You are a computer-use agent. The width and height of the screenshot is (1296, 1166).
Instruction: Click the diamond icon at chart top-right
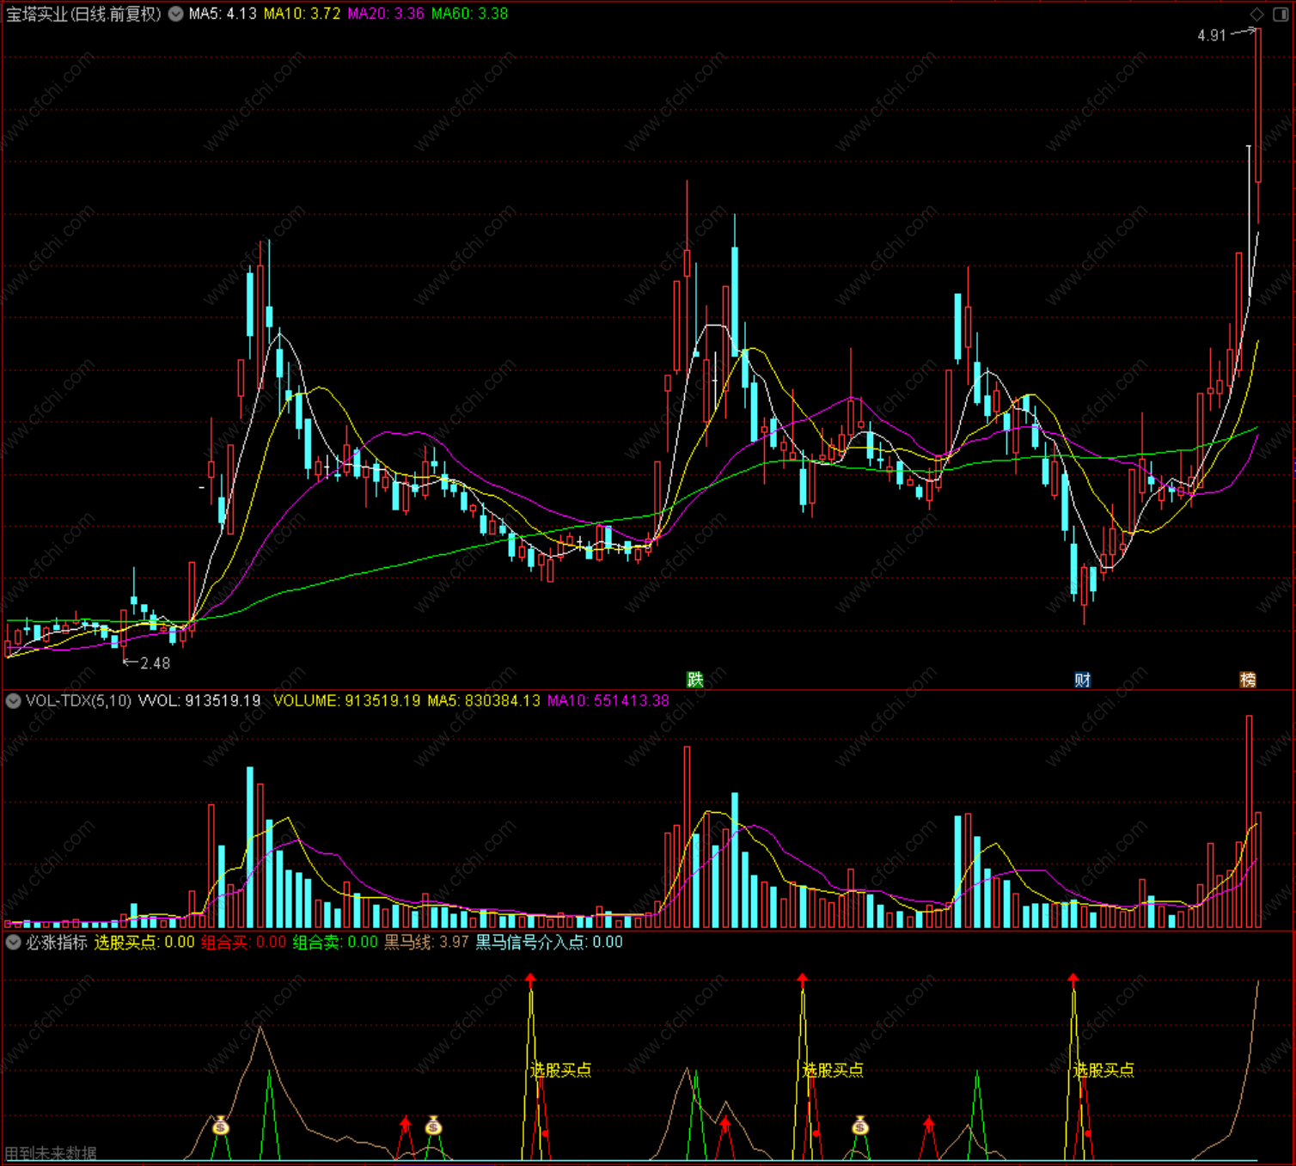[x=1256, y=14]
